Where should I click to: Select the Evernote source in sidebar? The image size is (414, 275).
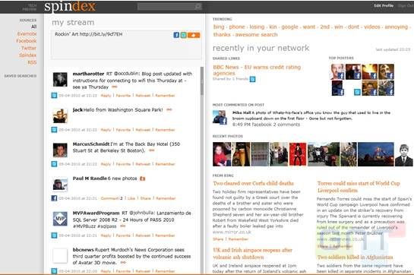click(27, 34)
